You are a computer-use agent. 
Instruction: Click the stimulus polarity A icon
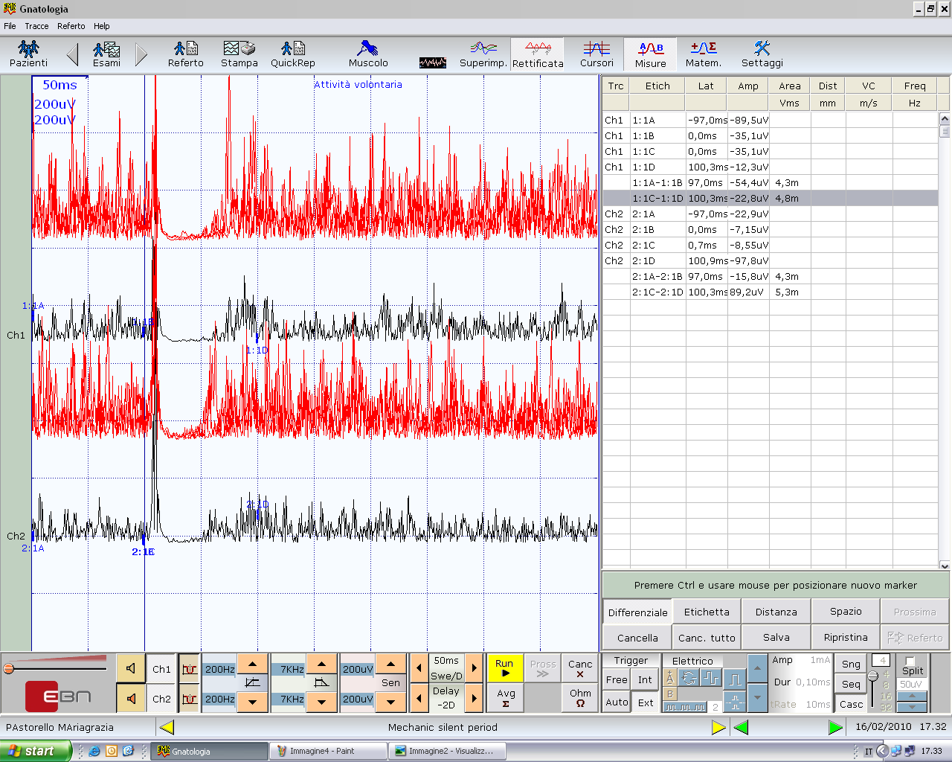[x=669, y=678]
